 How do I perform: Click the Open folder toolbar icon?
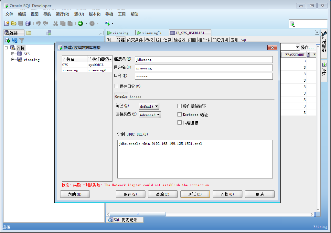pos(14,23)
